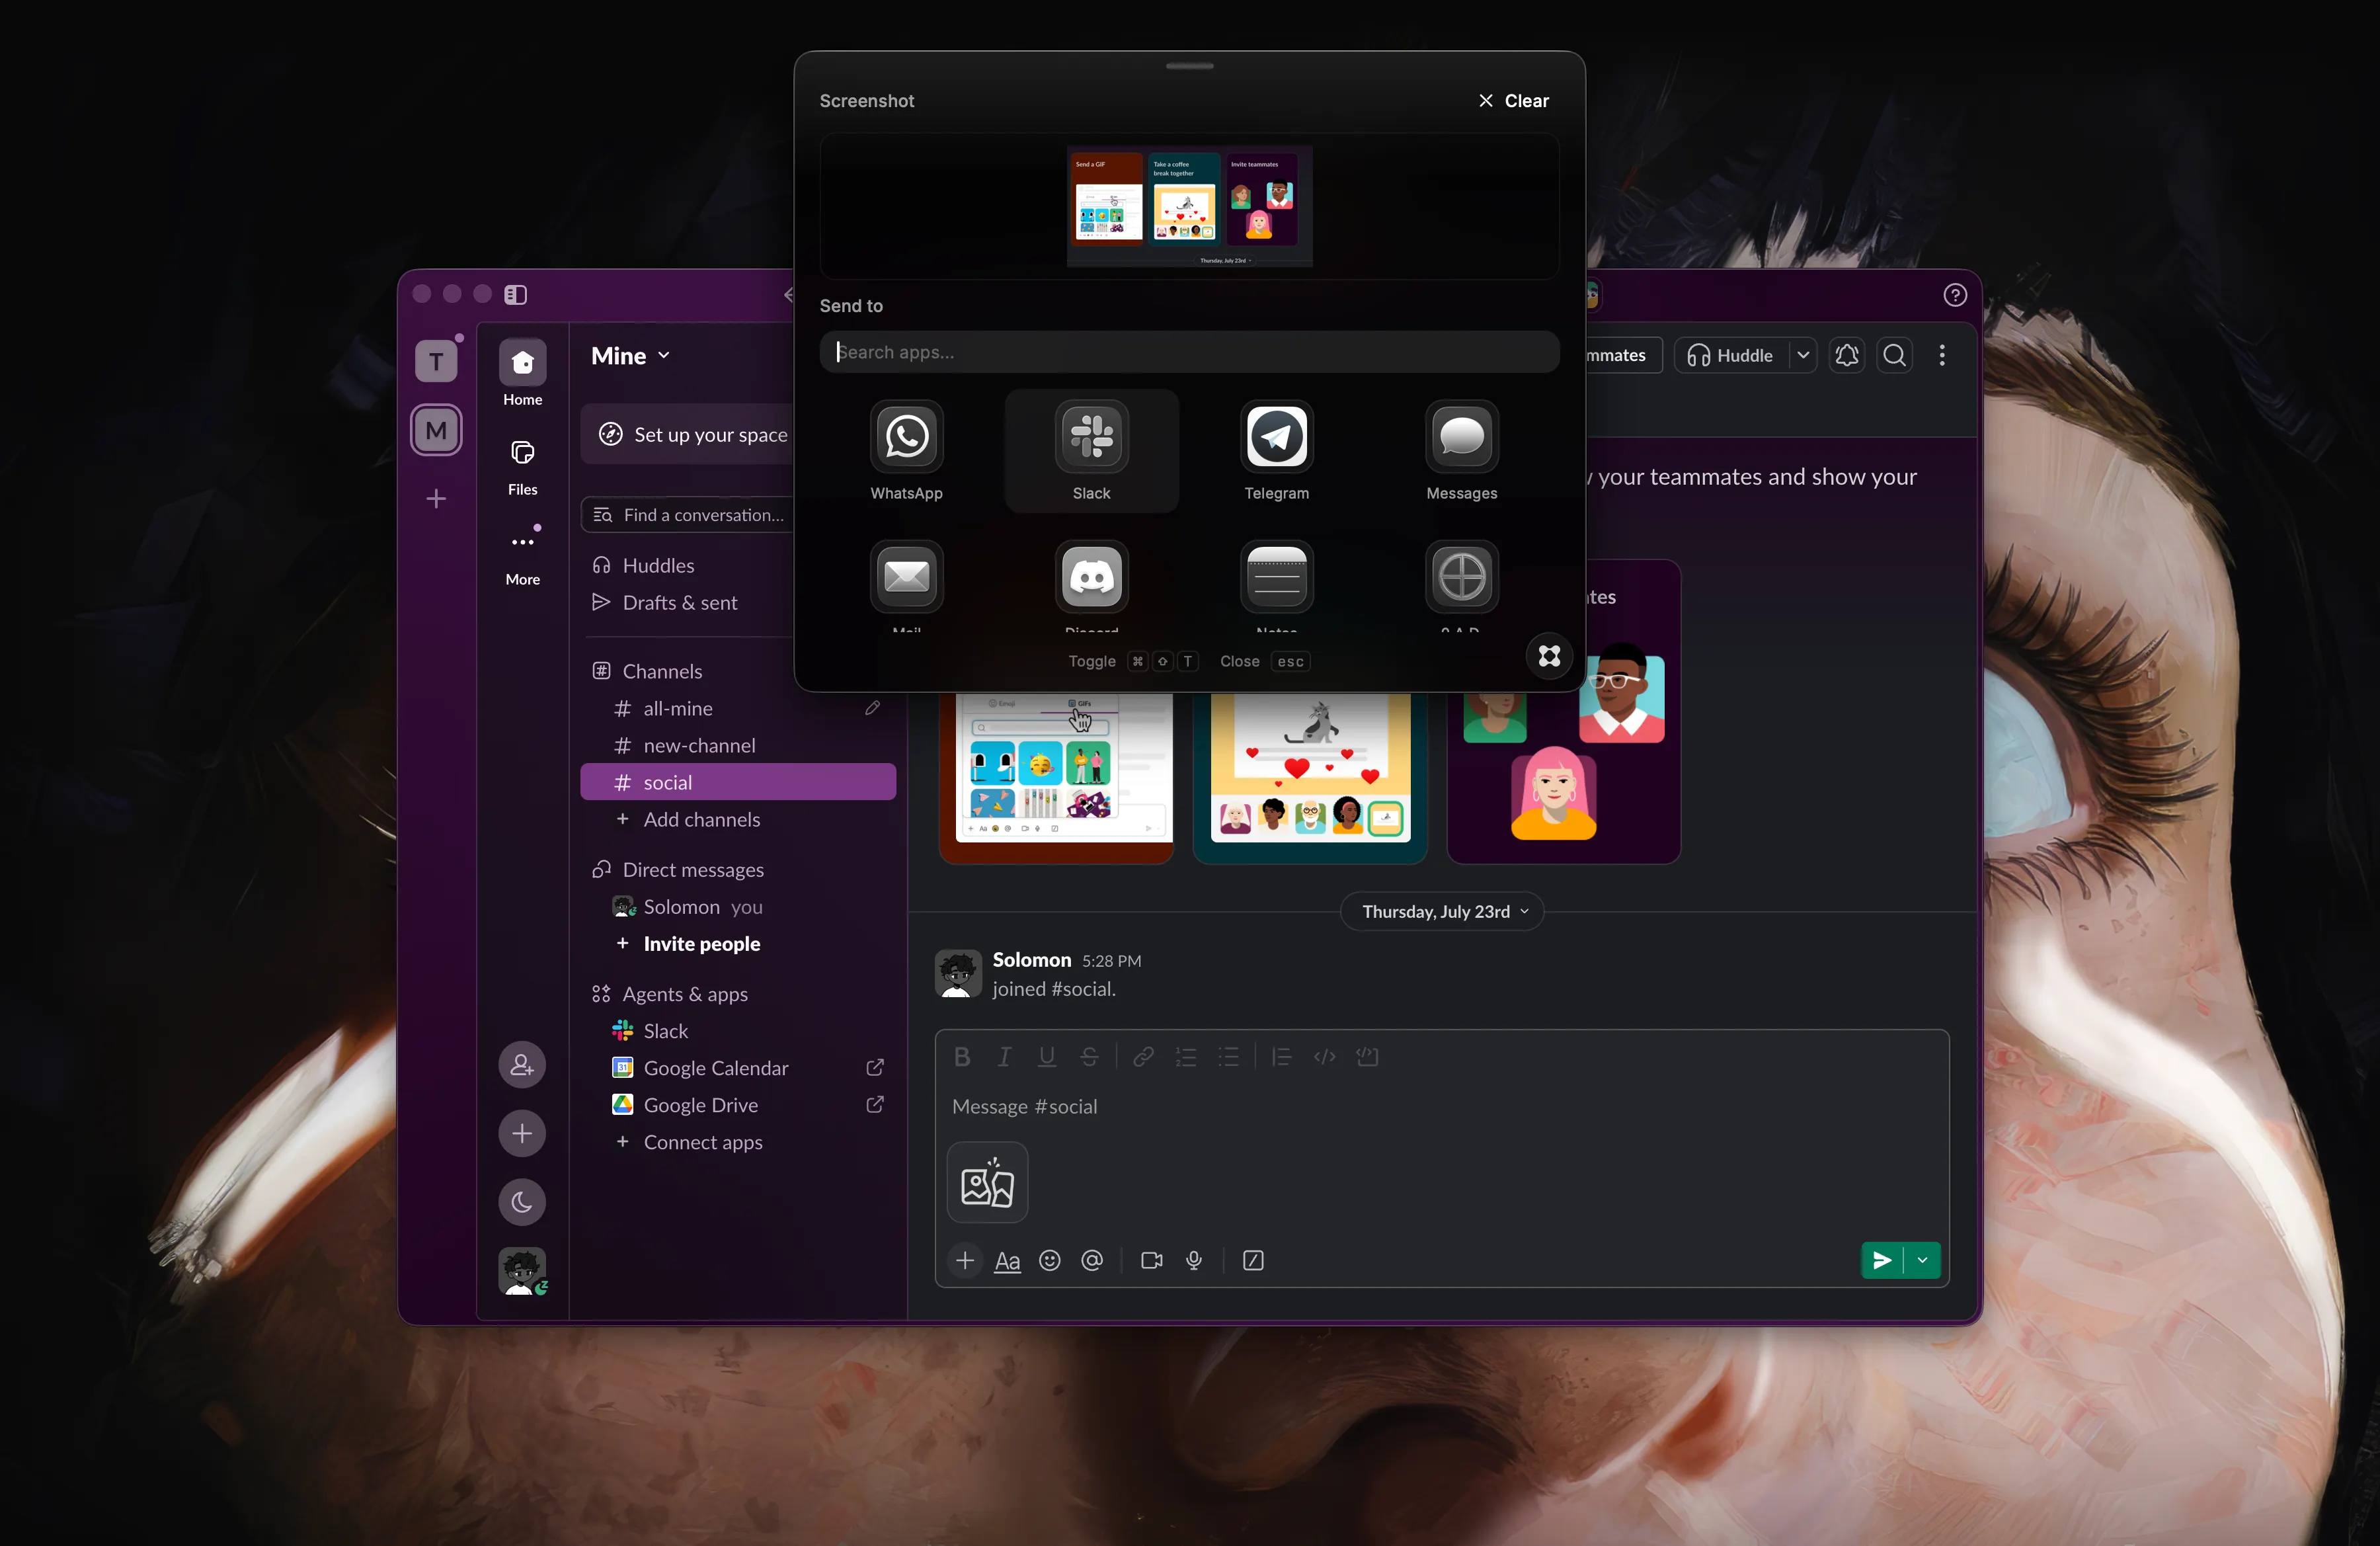
Task: Choose the Notes app icon
Action: [x=1276, y=576]
